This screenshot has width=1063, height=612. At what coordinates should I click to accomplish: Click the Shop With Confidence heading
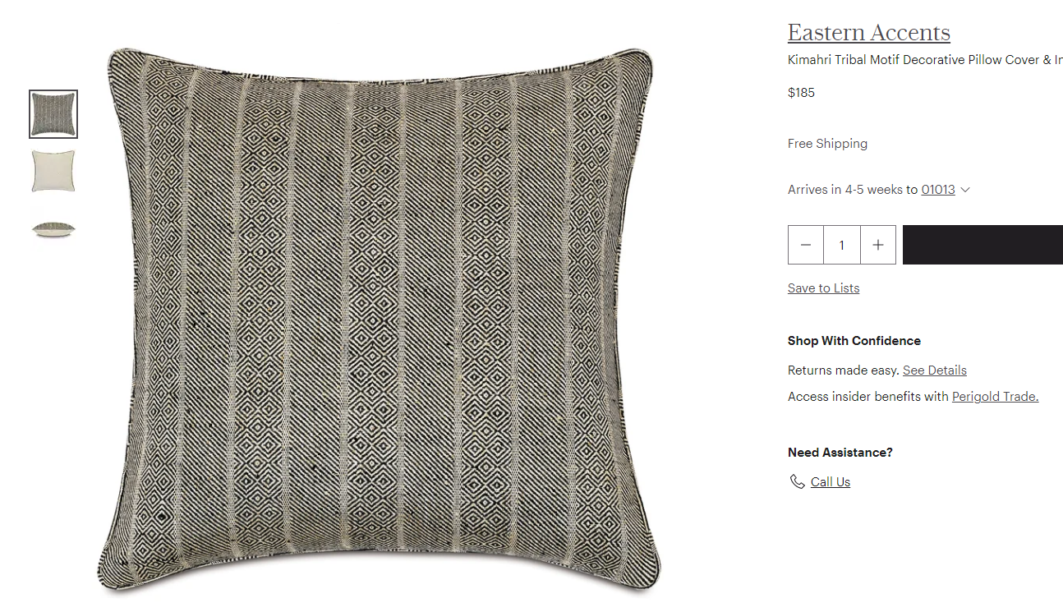[854, 341]
